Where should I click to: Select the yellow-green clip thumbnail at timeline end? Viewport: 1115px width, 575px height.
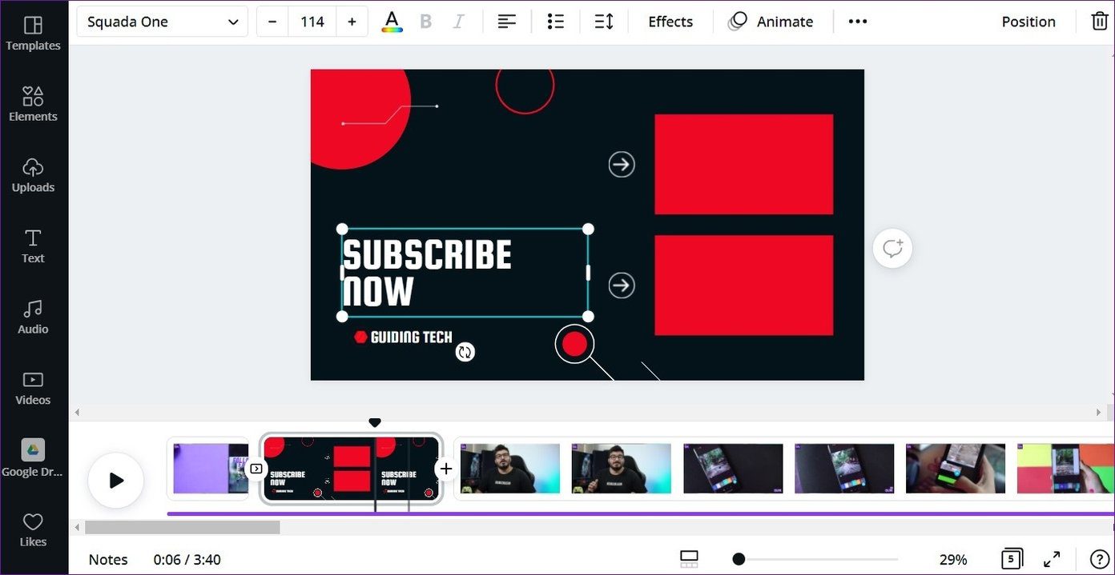point(1065,469)
